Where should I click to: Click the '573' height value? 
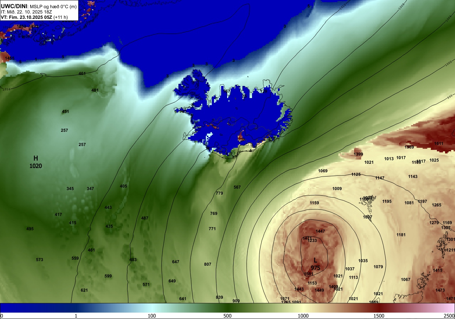point(39,260)
